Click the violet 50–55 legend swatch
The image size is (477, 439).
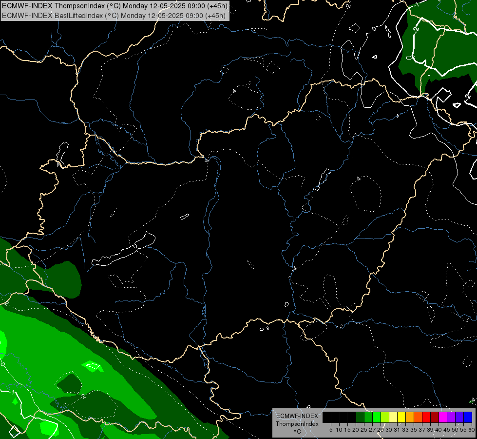coord(459,417)
